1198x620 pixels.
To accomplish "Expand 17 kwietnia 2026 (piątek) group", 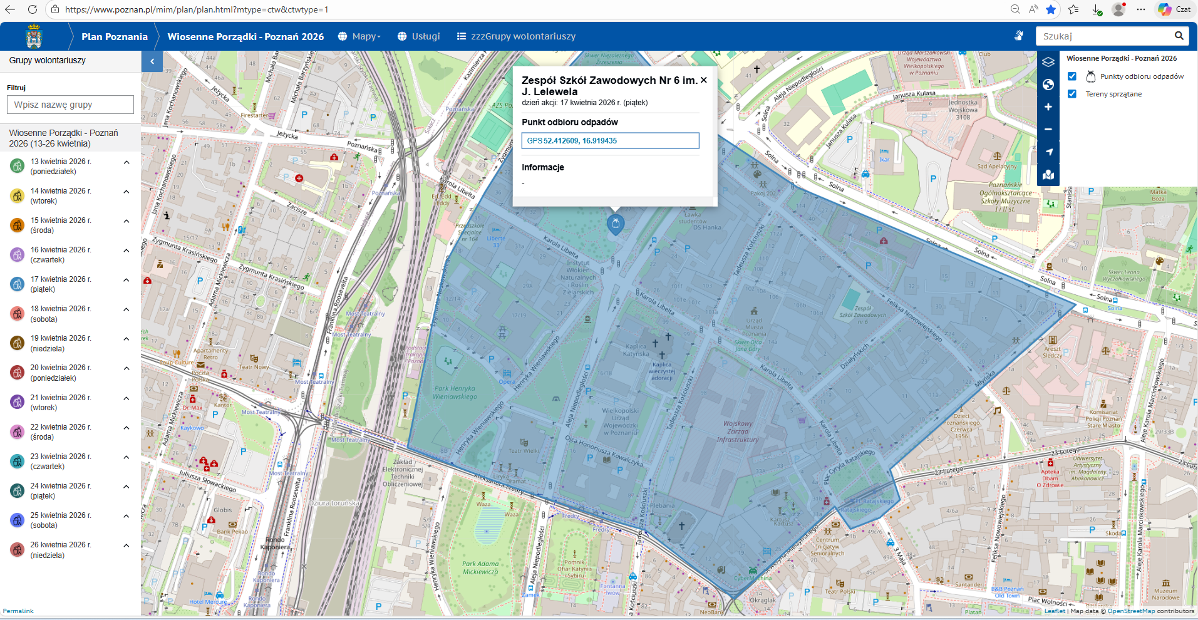I will [x=61, y=284].
